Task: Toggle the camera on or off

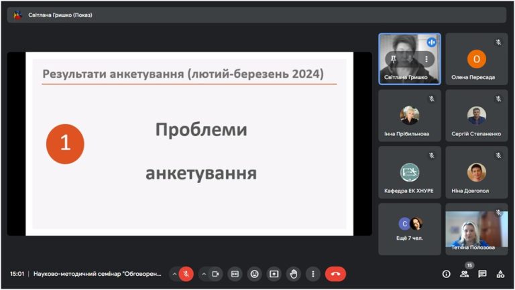Action: tap(215, 274)
